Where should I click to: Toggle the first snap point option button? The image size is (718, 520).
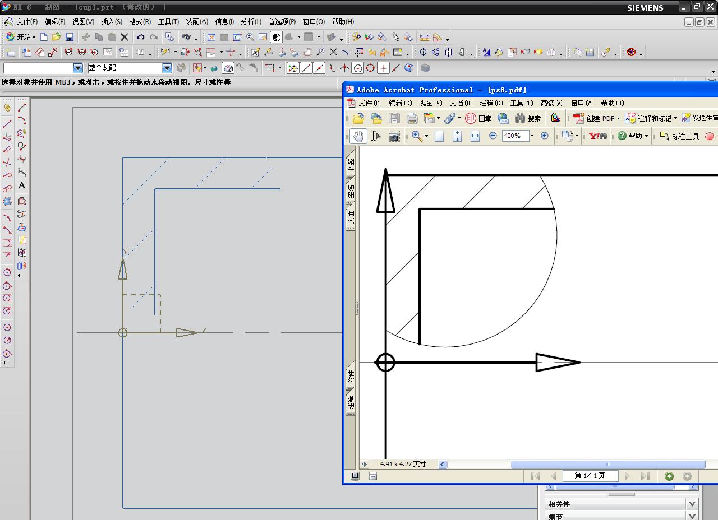(293, 68)
